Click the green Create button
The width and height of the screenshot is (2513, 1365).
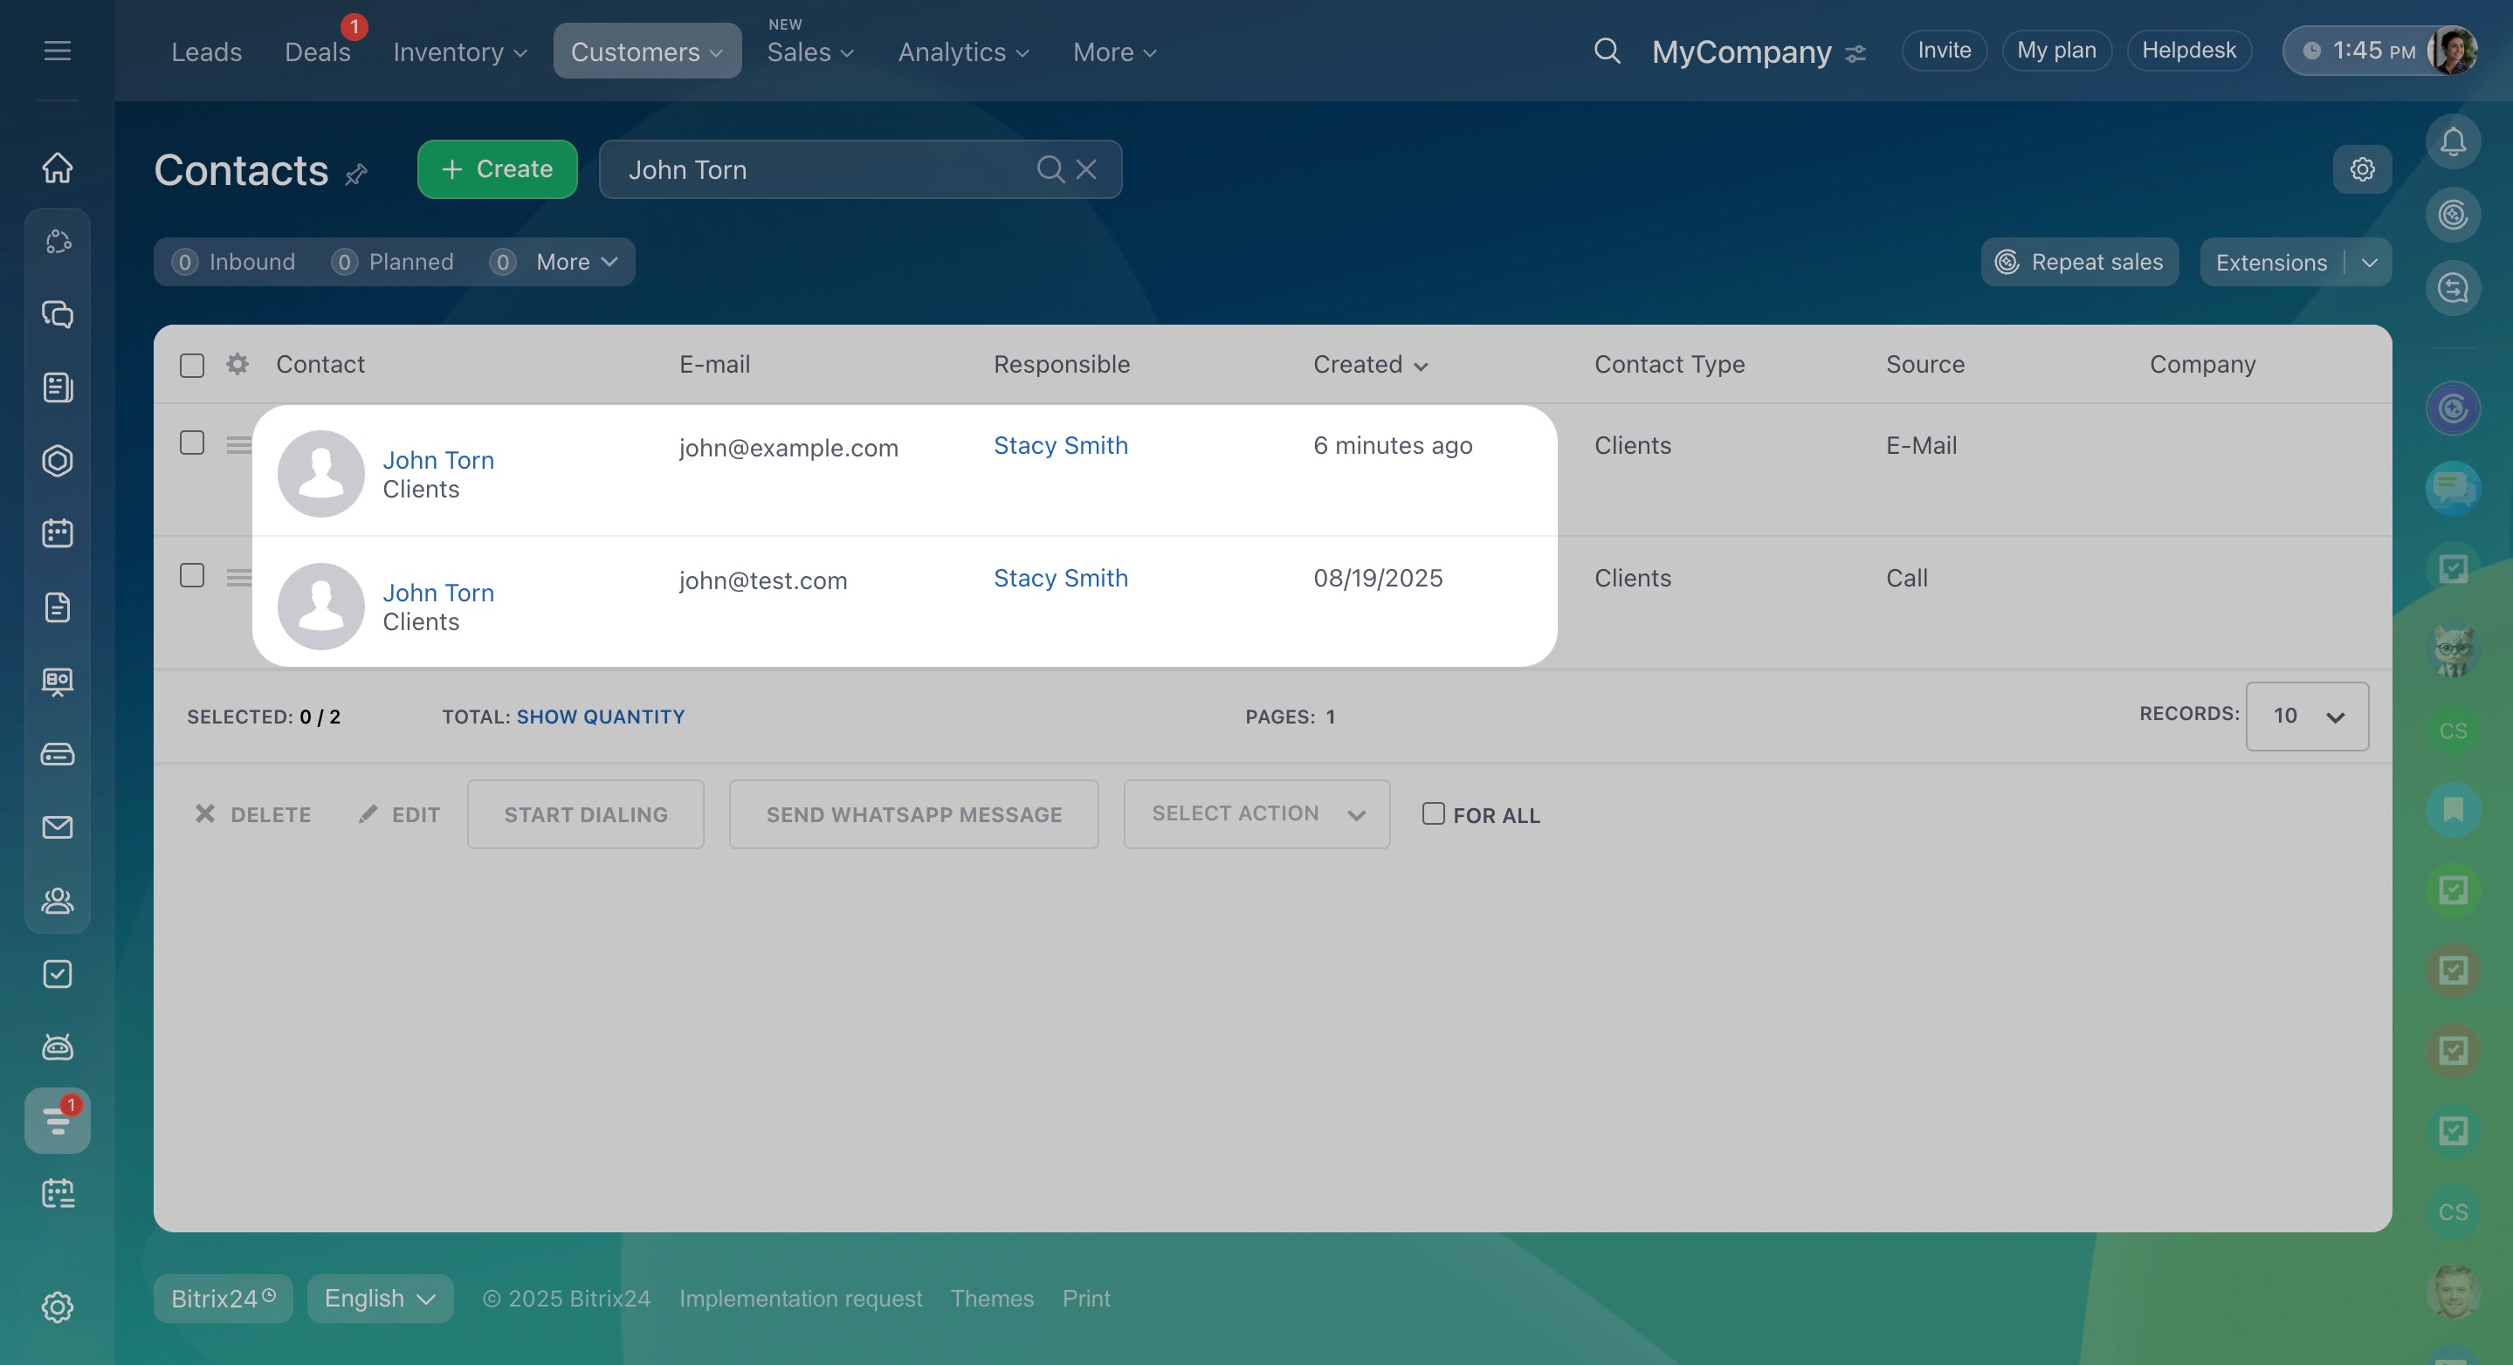point(498,169)
